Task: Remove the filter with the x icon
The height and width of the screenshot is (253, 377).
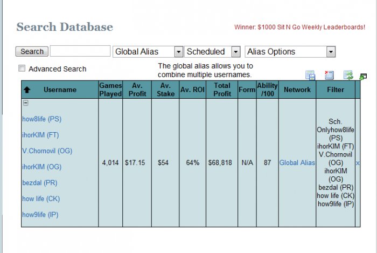Action: [x=358, y=162]
